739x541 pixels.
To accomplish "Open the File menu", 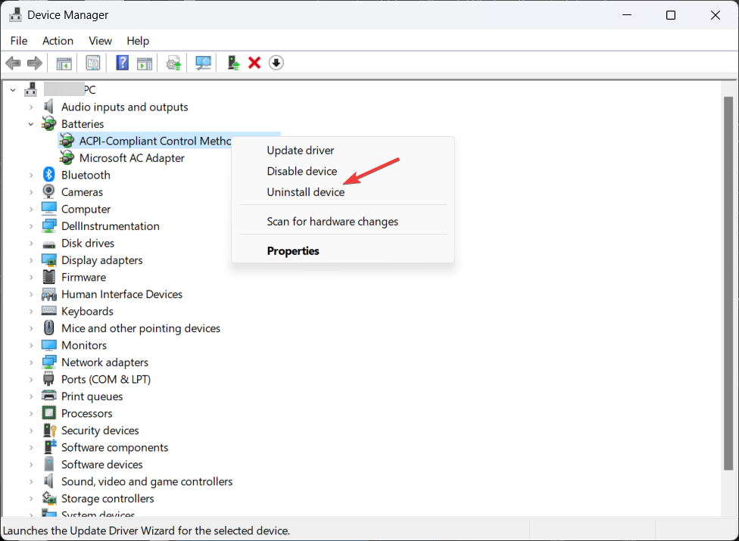I will pos(19,41).
